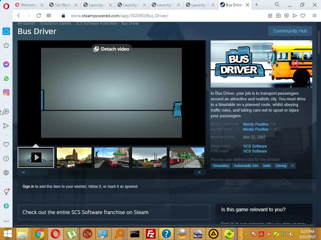Select the cloudy sky screenshot thumbnail
This screenshot has width=321, height=240.
(x=150, y=157)
